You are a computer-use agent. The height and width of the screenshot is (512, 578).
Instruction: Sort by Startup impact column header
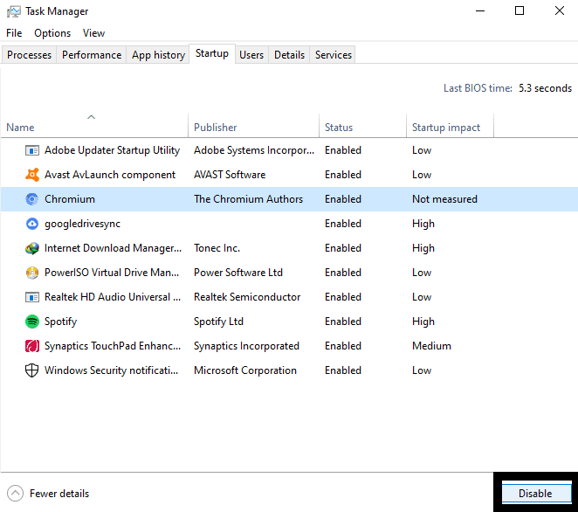click(446, 128)
